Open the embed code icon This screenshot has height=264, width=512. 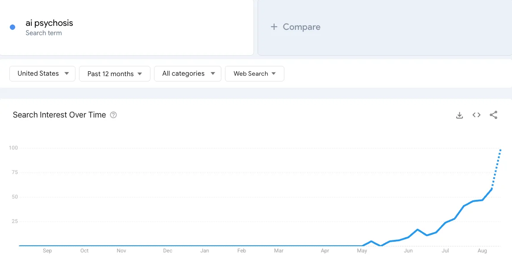(476, 115)
